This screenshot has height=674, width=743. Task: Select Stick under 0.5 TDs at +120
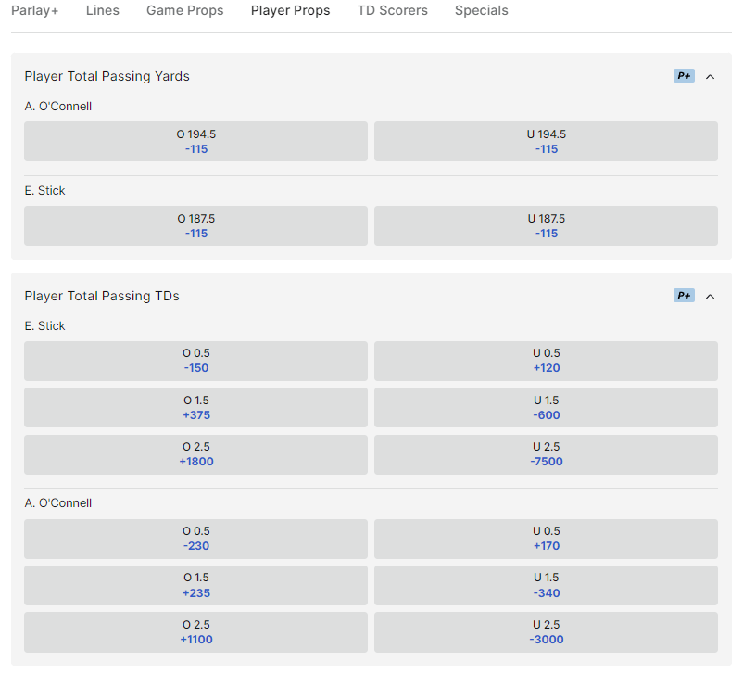coord(546,361)
